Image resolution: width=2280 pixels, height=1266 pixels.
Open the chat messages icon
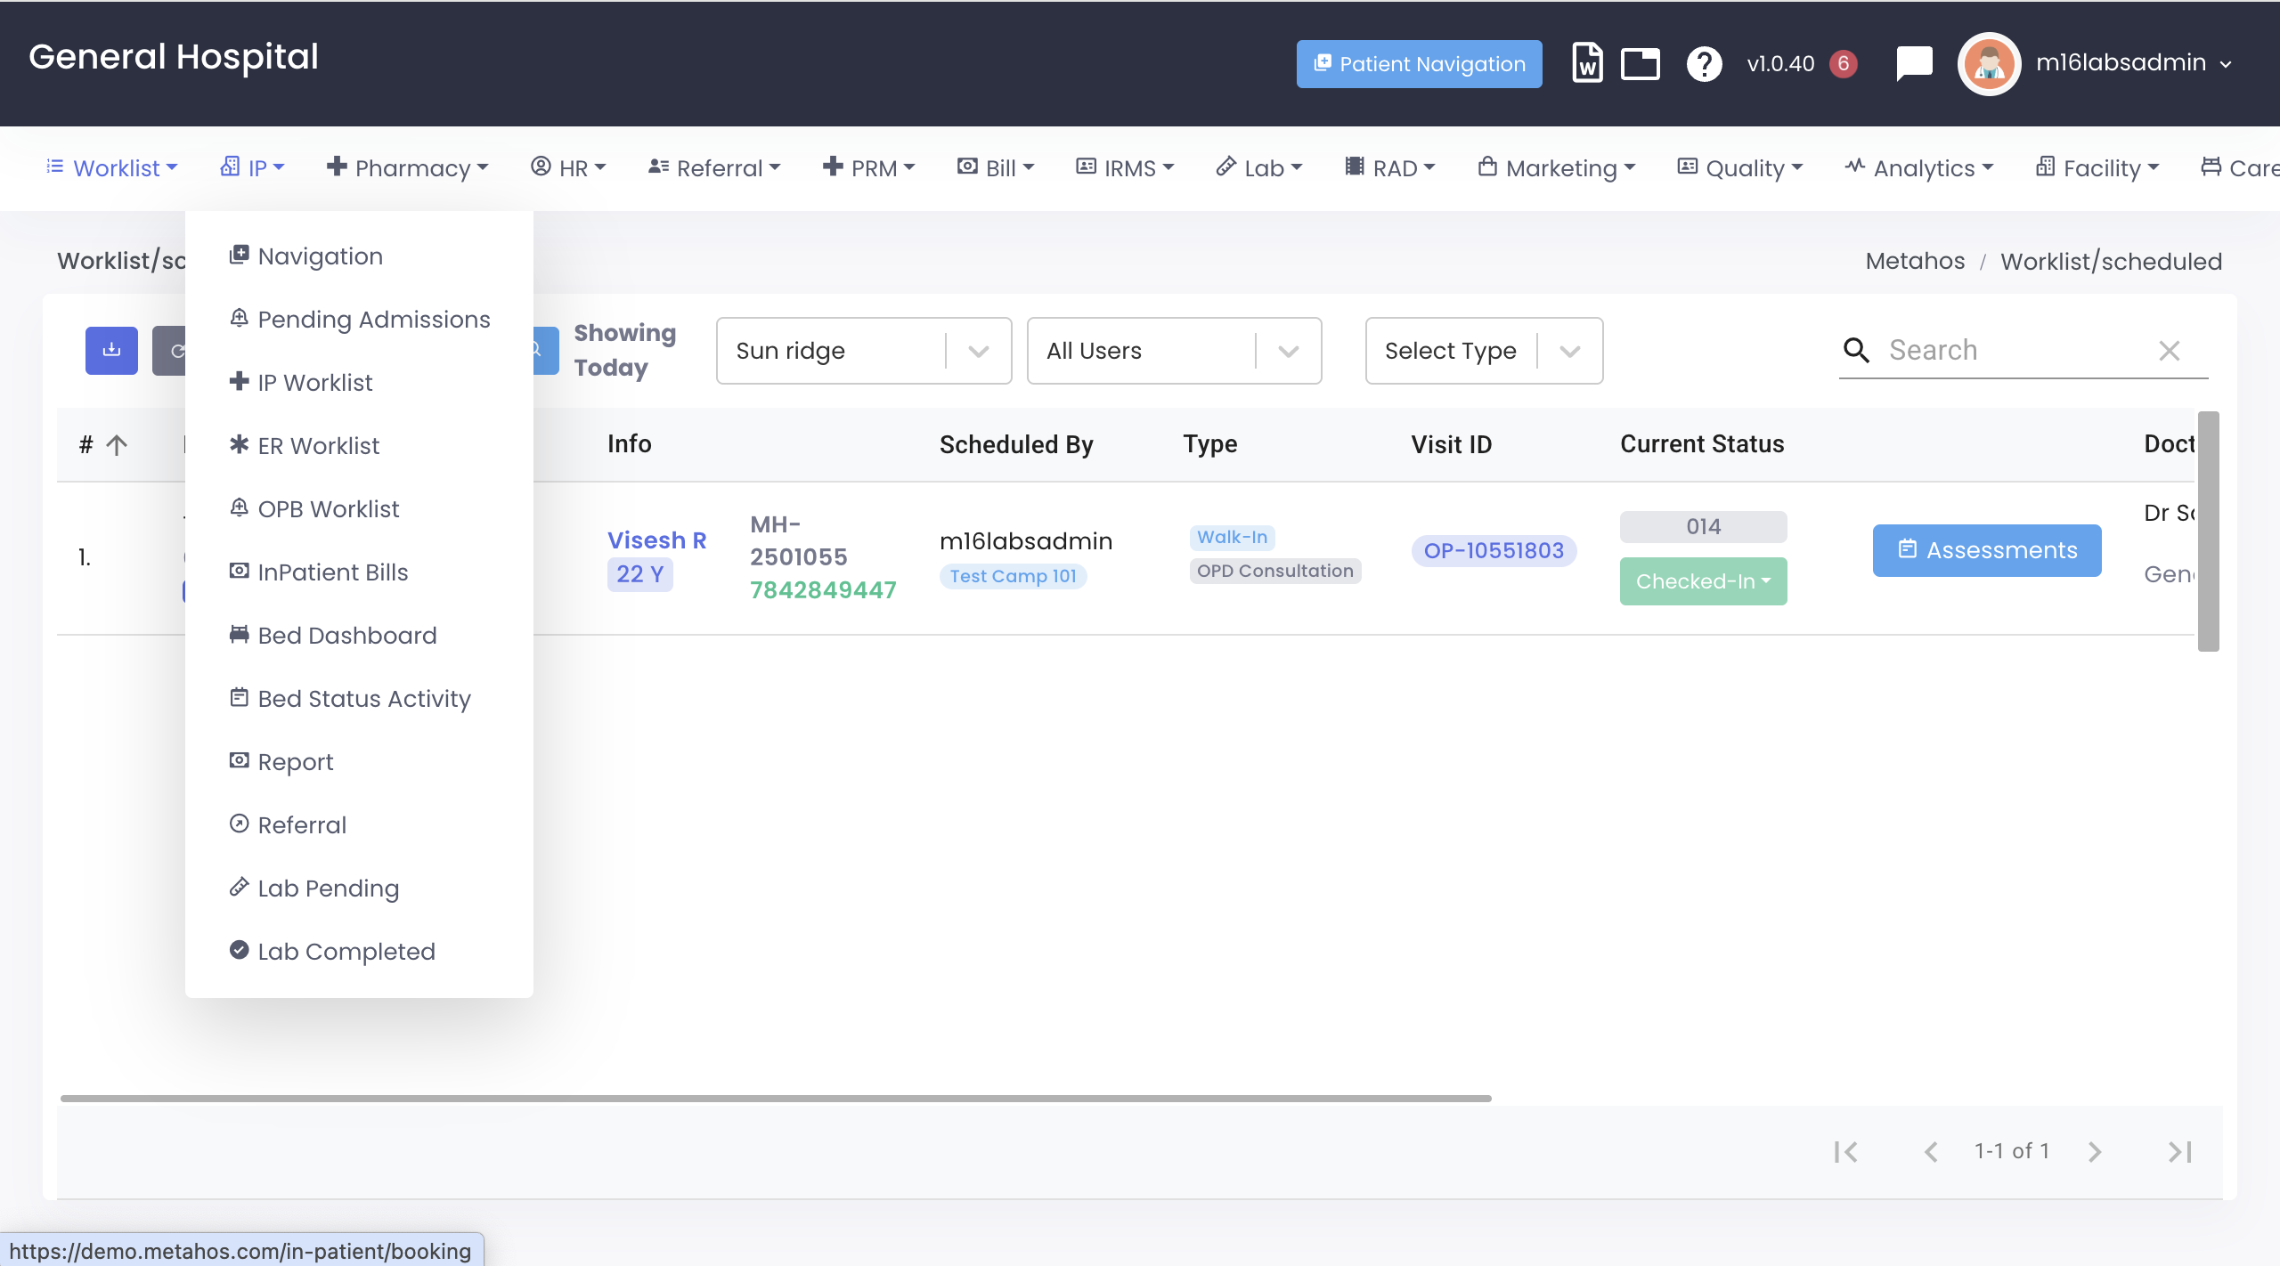pos(1914,63)
